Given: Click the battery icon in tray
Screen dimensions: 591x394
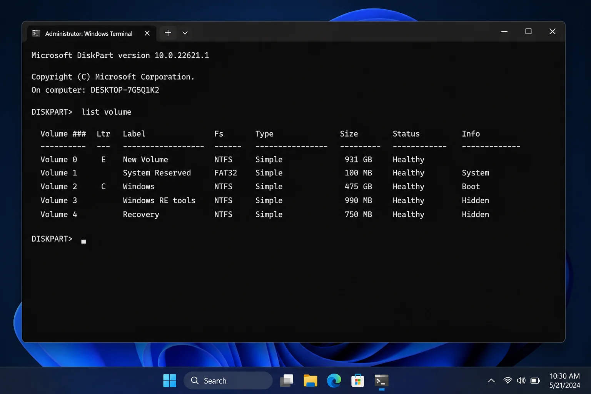Looking at the screenshot, I should click(535, 381).
